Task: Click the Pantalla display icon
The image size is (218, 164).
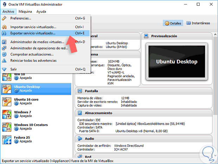Action: (x=80, y=91)
